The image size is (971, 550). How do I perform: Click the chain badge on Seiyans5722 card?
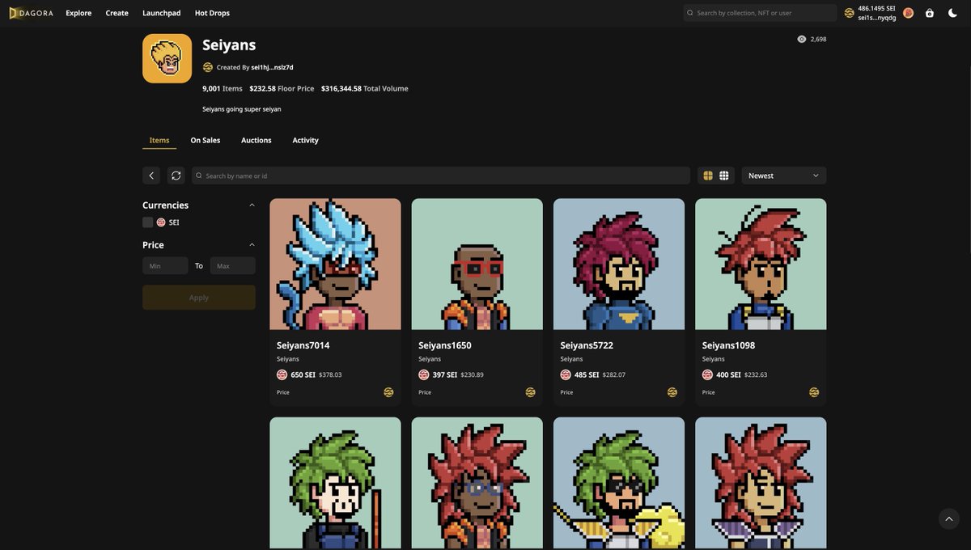[x=672, y=392]
